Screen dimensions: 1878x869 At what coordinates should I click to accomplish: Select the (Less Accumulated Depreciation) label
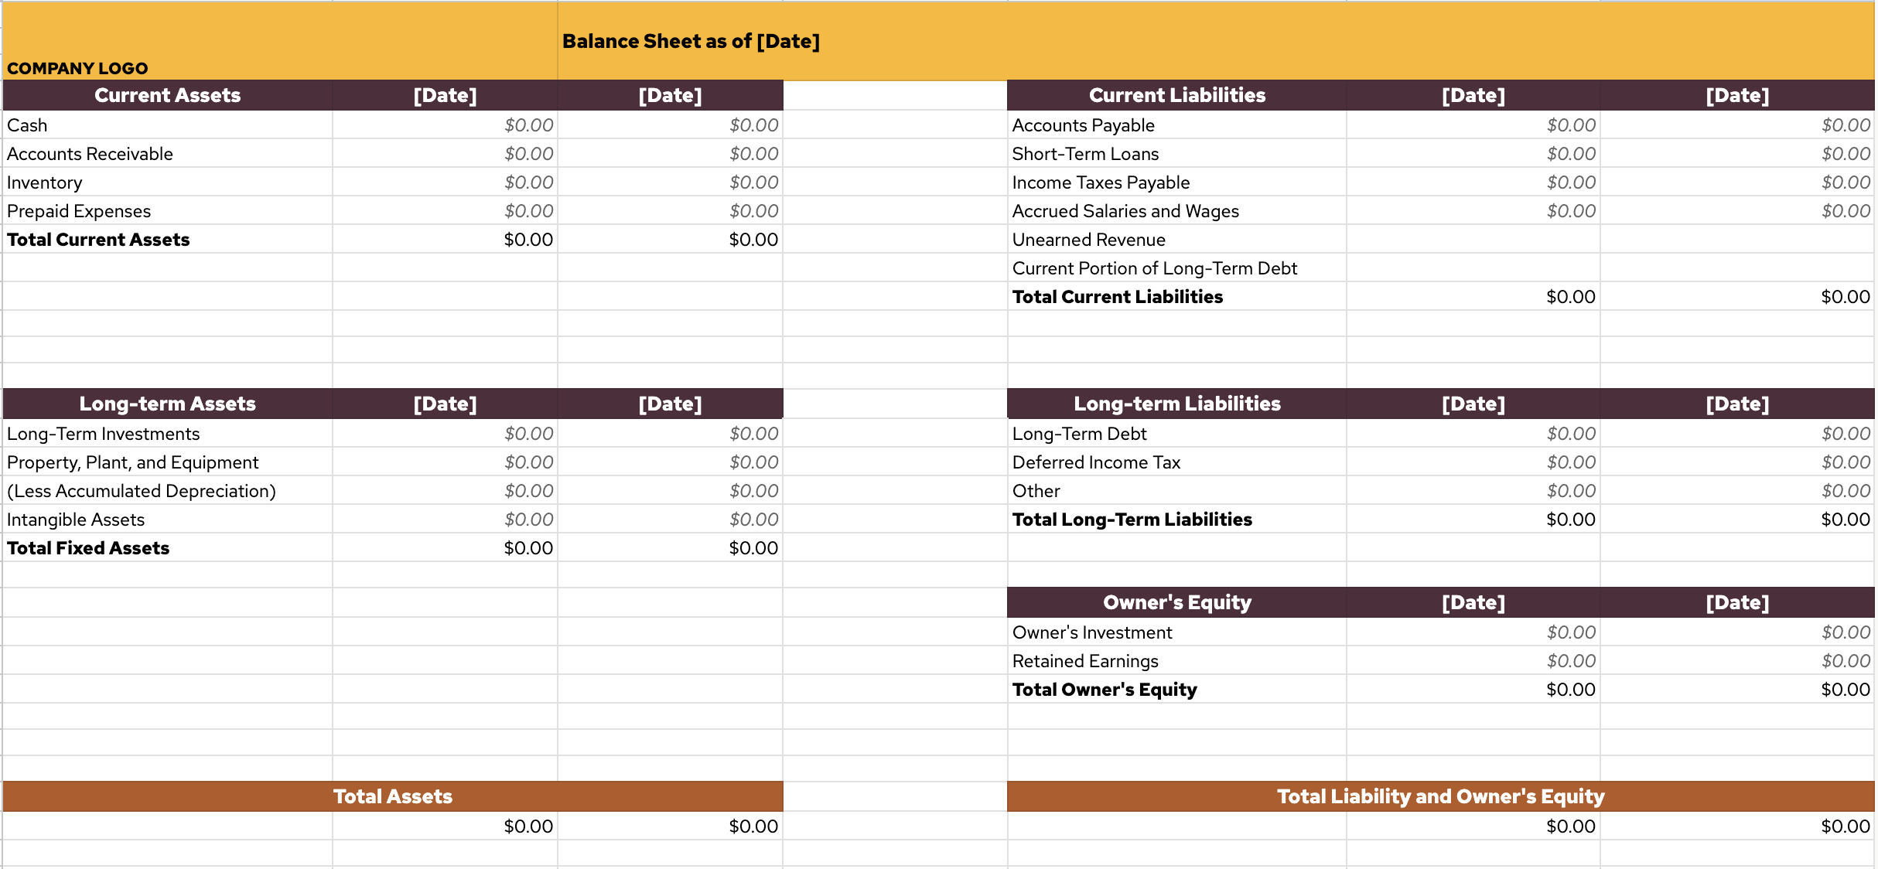click(x=142, y=491)
